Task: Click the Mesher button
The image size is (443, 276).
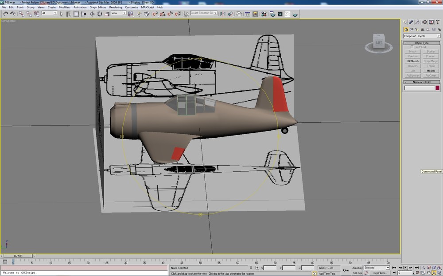Action: tap(431, 71)
